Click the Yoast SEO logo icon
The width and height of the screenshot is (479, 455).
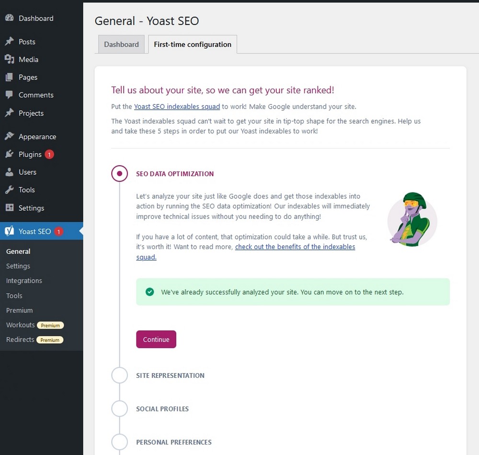click(9, 231)
